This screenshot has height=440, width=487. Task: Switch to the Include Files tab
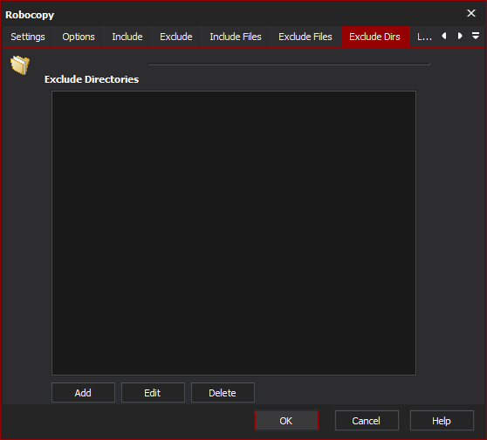[236, 37]
